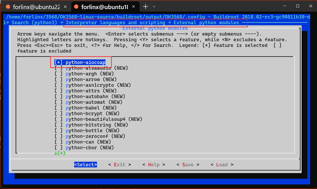The image size is (317, 189).
Task: Click the Ubuntu icon on the first tab
Action: (8, 6)
